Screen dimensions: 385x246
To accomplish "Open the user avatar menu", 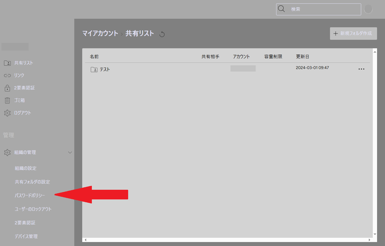I will point(368,9).
